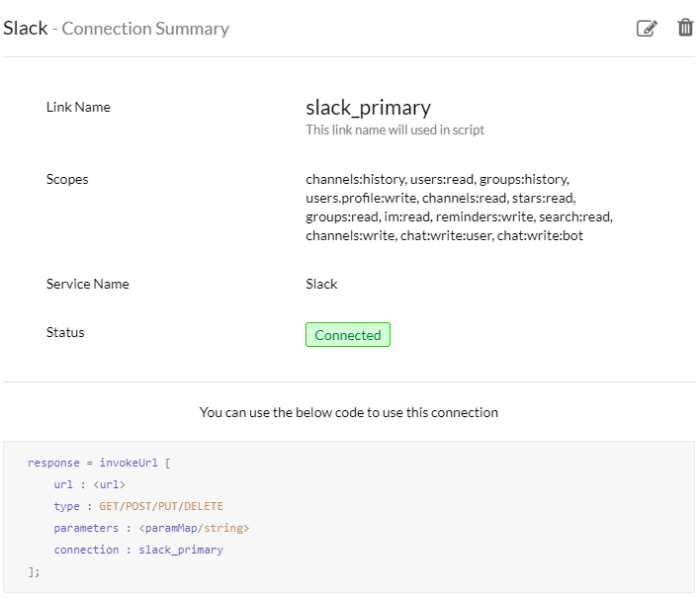Click the Link Name label
This screenshot has width=700, height=598.
coord(78,107)
